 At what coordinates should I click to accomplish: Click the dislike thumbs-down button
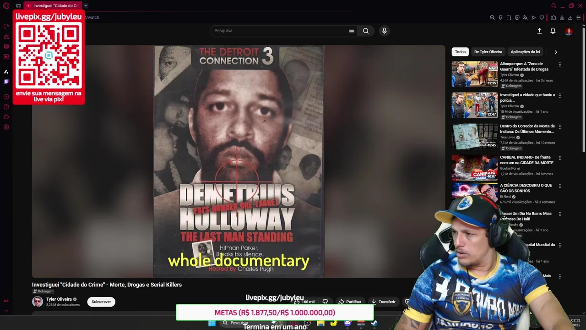[x=326, y=302]
